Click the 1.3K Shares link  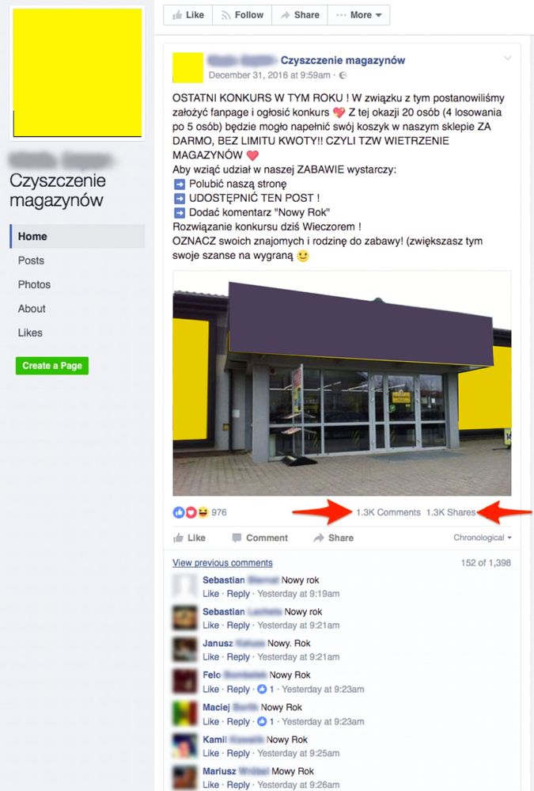tap(451, 512)
